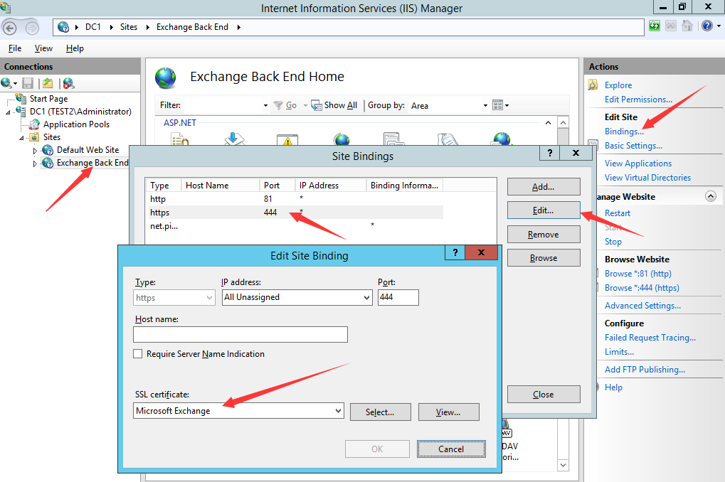Collapse the Manage Website section chevron

[711, 196]
